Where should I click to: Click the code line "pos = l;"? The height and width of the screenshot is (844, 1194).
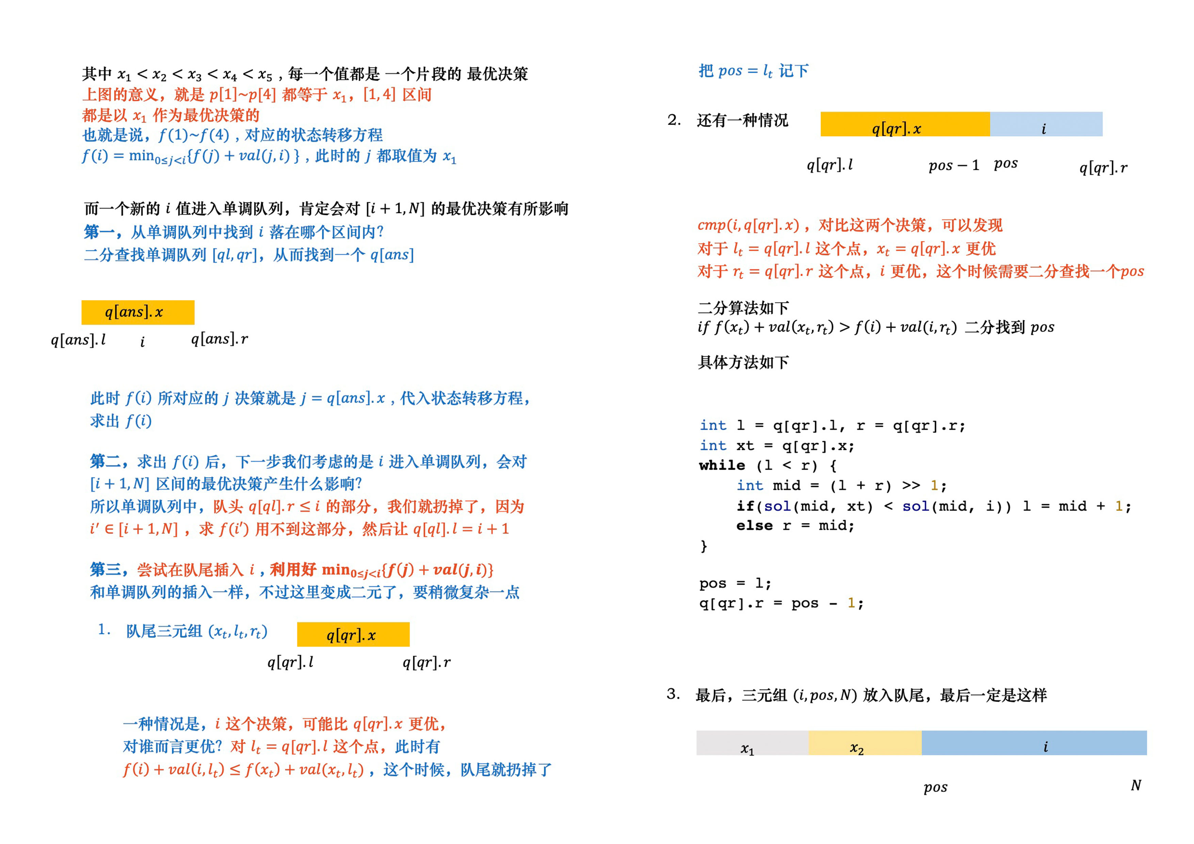[735, 583]
